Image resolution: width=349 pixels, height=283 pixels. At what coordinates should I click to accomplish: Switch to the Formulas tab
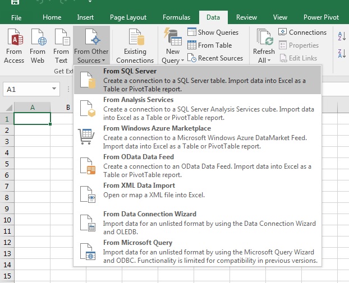pos(176,17)
